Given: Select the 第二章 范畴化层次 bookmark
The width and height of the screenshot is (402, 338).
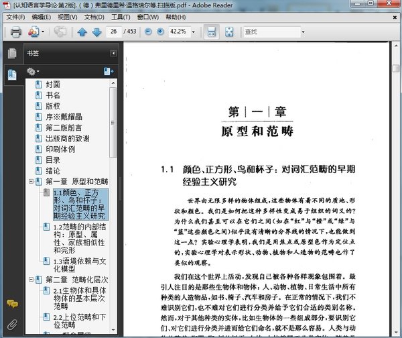Looking at the screenshot, I should pos(77,280).
